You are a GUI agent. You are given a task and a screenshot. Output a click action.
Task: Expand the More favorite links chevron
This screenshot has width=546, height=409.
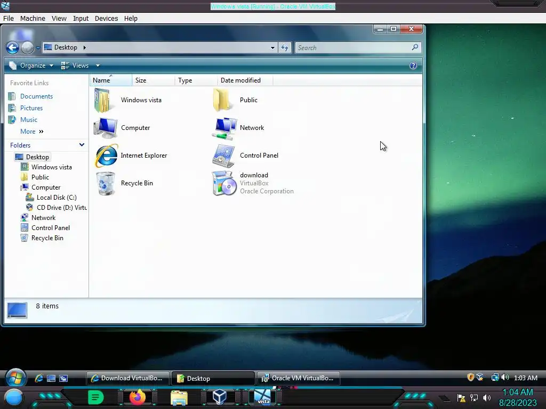point(41,132)
